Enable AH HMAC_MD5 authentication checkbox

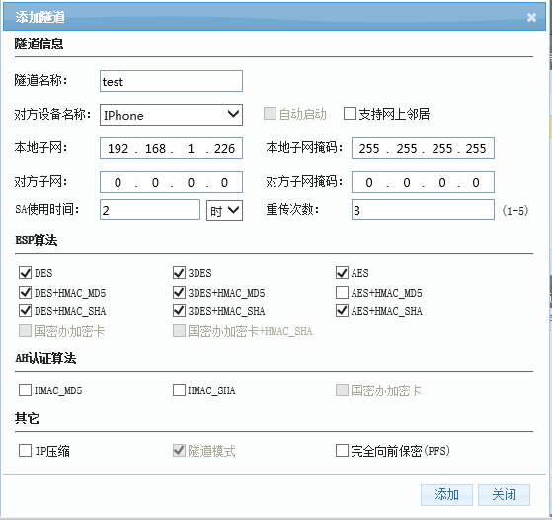tap(25, 390)
